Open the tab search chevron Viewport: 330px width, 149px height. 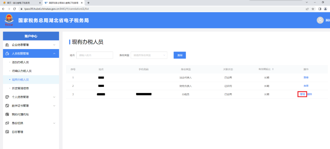click(307, 2)
